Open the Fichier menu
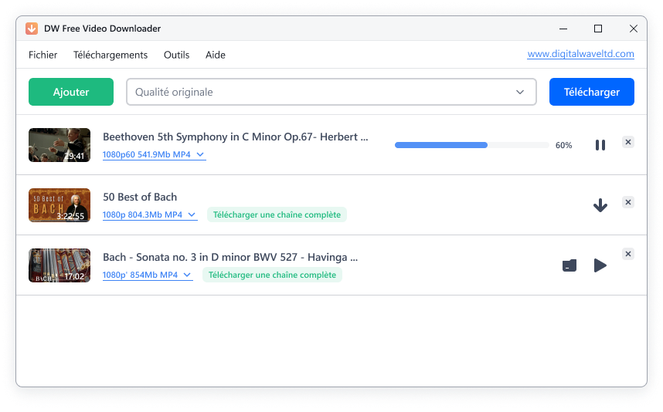Viewport: 663px width, 412px height. coord(43,55)
